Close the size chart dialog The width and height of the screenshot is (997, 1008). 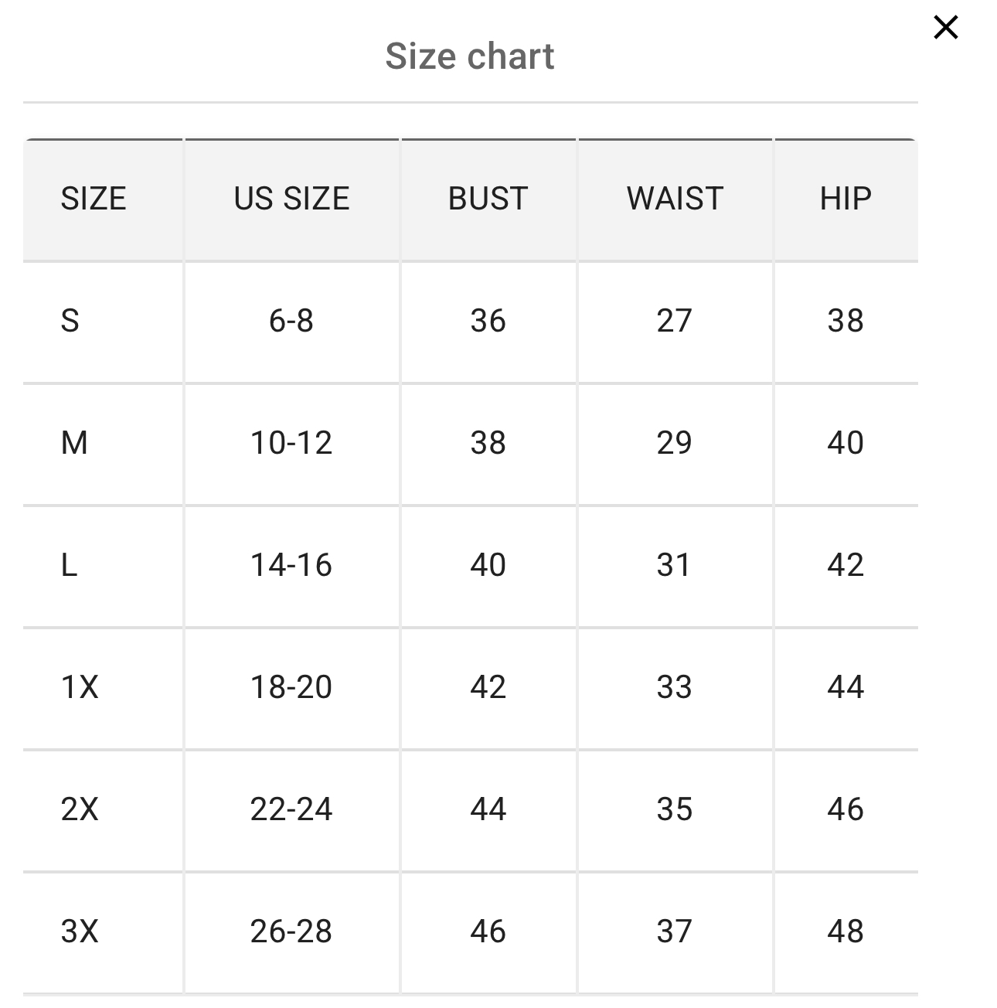point(946,28)
